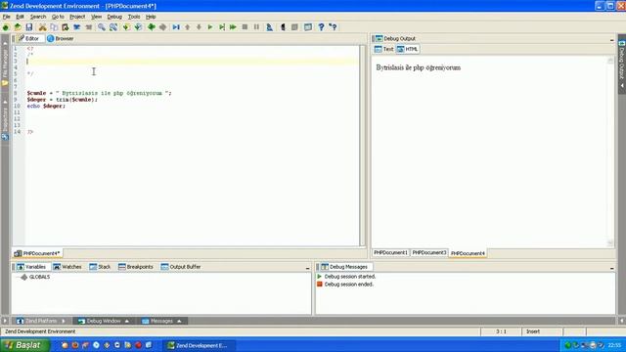Open the Edit menu

click(20, 17)
